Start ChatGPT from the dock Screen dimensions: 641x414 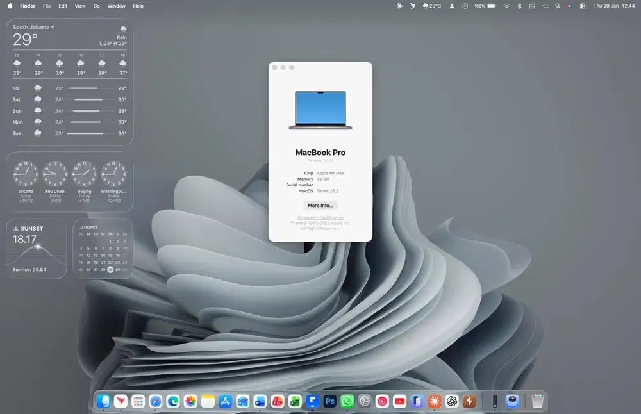coord(451,401)
